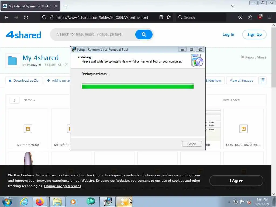The image size is (276, 207).
Task: Click scrollbar down arrow at page bottom
Action: click(274, 194)
